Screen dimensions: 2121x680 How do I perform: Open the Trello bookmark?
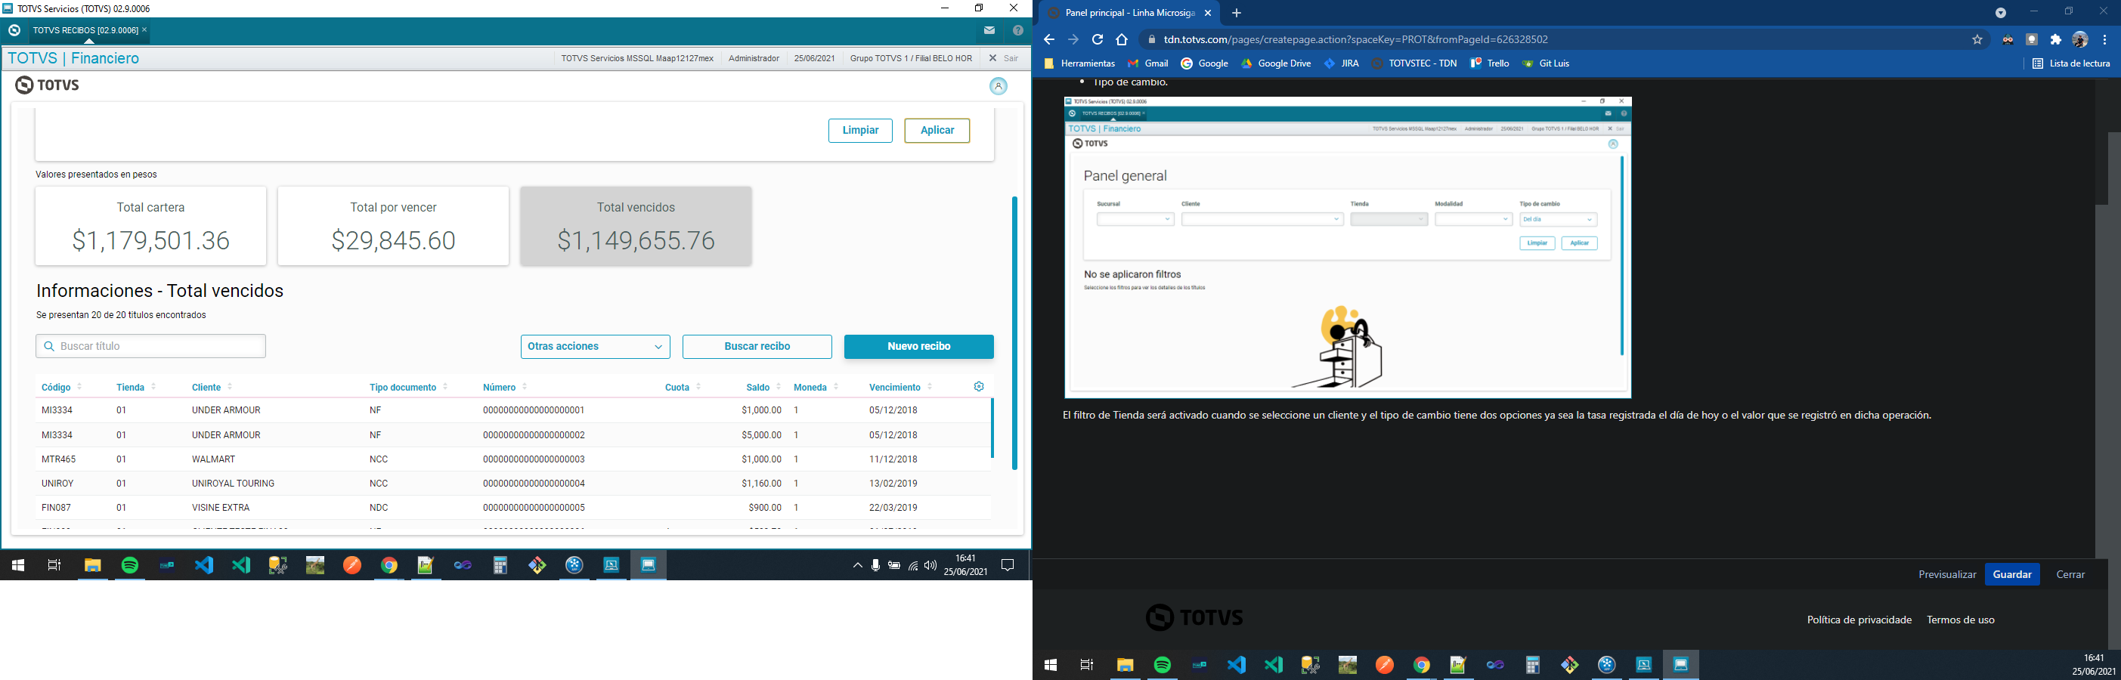pos(1491,63)
